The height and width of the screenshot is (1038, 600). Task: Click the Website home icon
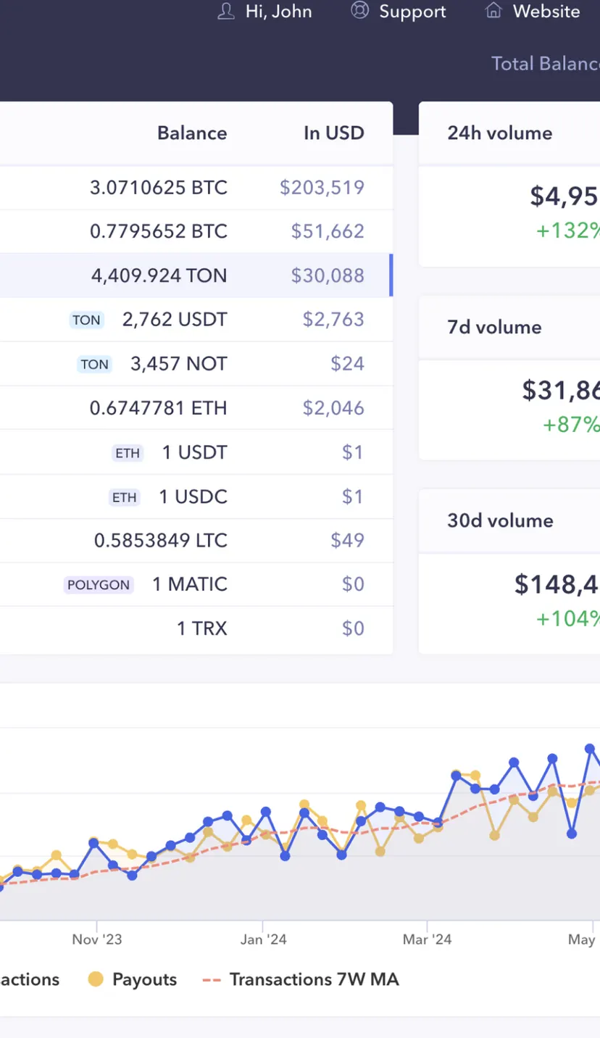pos(493,11)
